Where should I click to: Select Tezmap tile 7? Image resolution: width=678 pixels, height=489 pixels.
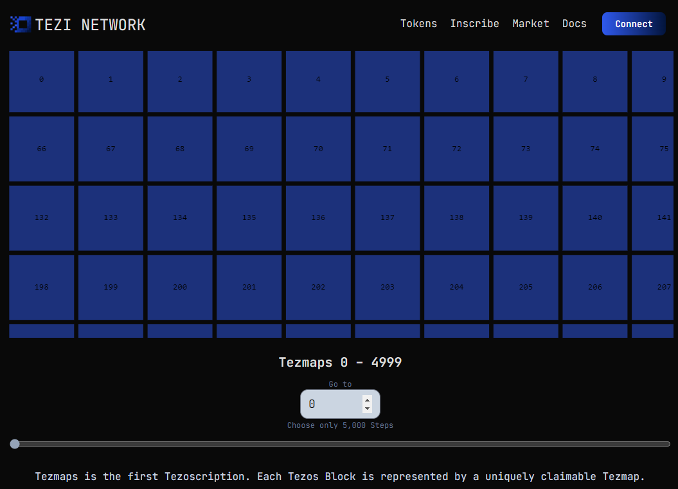point(526,81)
